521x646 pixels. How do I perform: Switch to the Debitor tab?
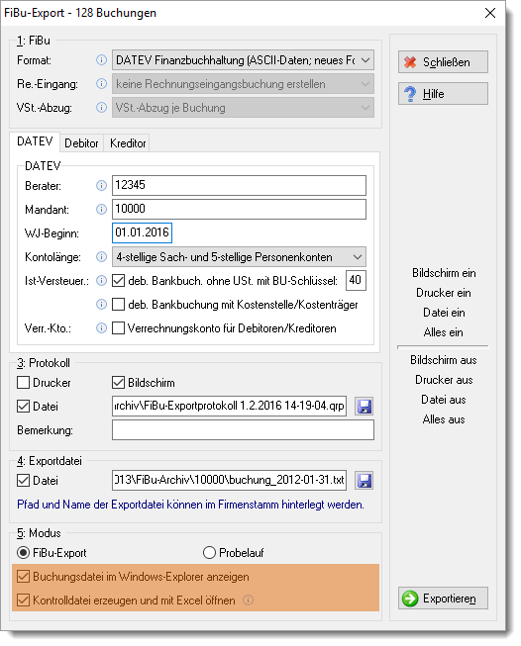[81, 143]
